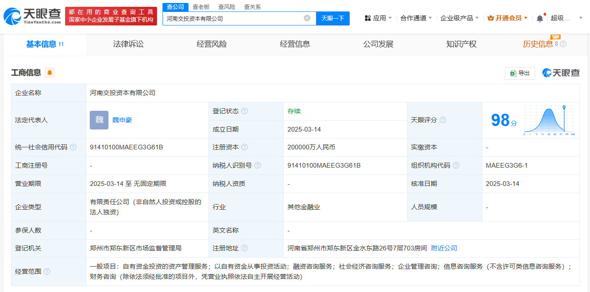Click help icon next to 经营范围
Image resolution: width=590 pixels, height=292 pixels.
[x=47, y=271]
